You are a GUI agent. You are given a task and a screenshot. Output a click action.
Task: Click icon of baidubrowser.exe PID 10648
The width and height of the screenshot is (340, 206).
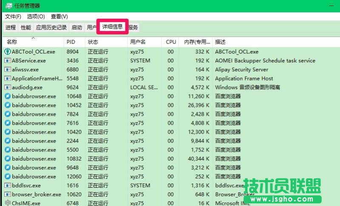[x=8, y=96]
